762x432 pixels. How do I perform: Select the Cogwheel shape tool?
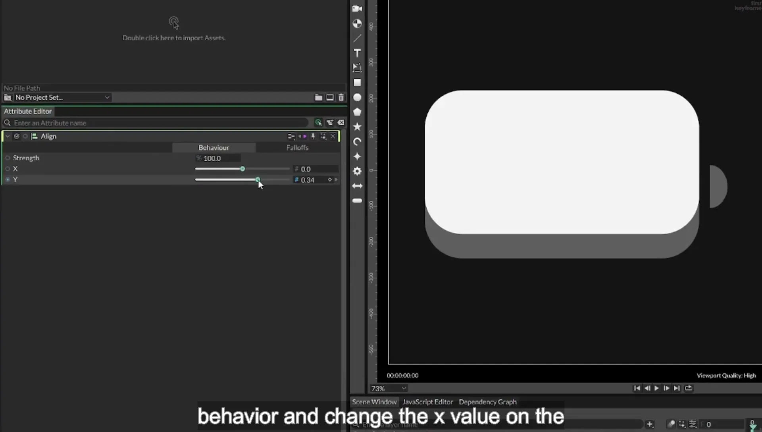(357, 171)
